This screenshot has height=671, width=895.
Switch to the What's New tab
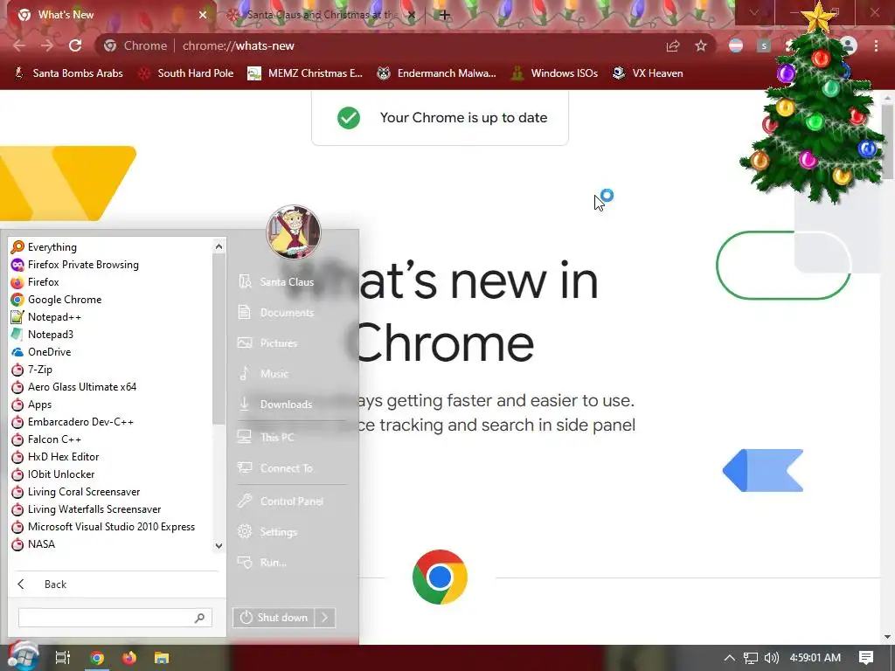click(108, 15)
